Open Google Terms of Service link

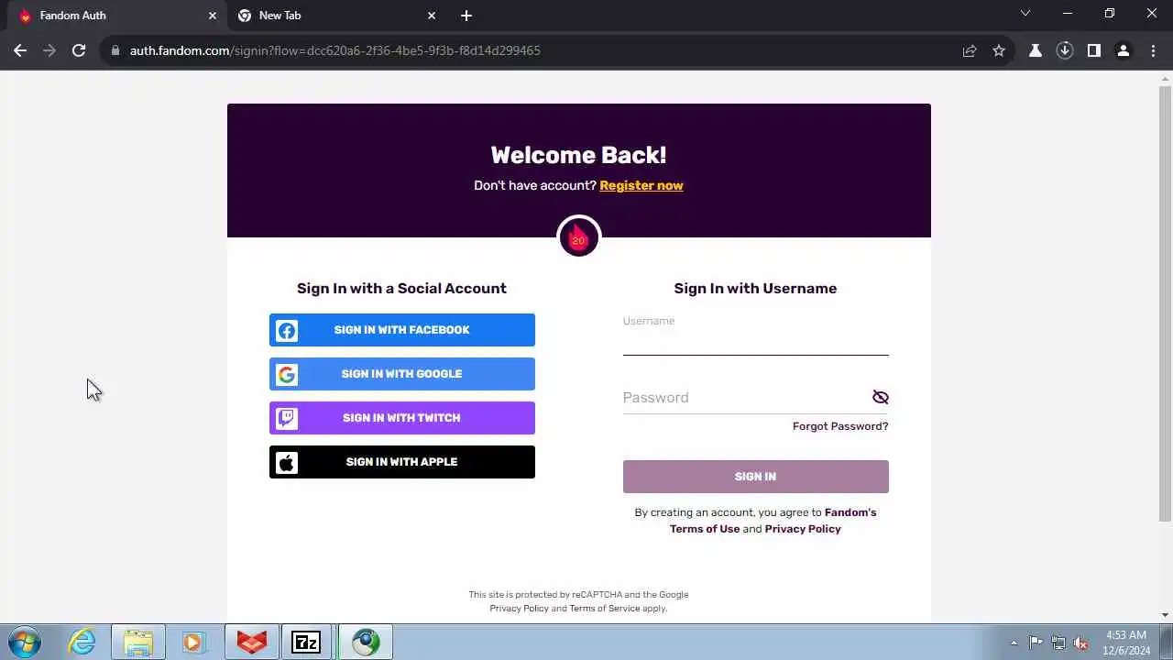coord(605,609)
